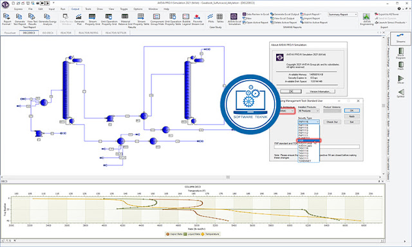Click OK in licensing tool dialog

[x=352, y=111]
